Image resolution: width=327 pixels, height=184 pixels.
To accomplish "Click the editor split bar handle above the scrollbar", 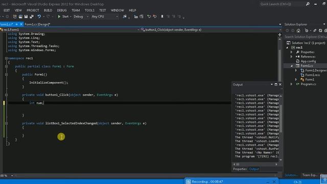I will tap(280, 35).
